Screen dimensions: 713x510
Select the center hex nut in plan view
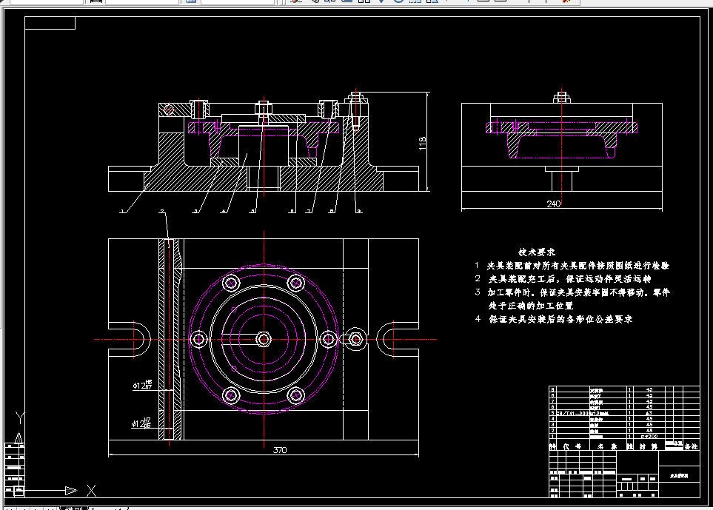(x=264, y=339)
